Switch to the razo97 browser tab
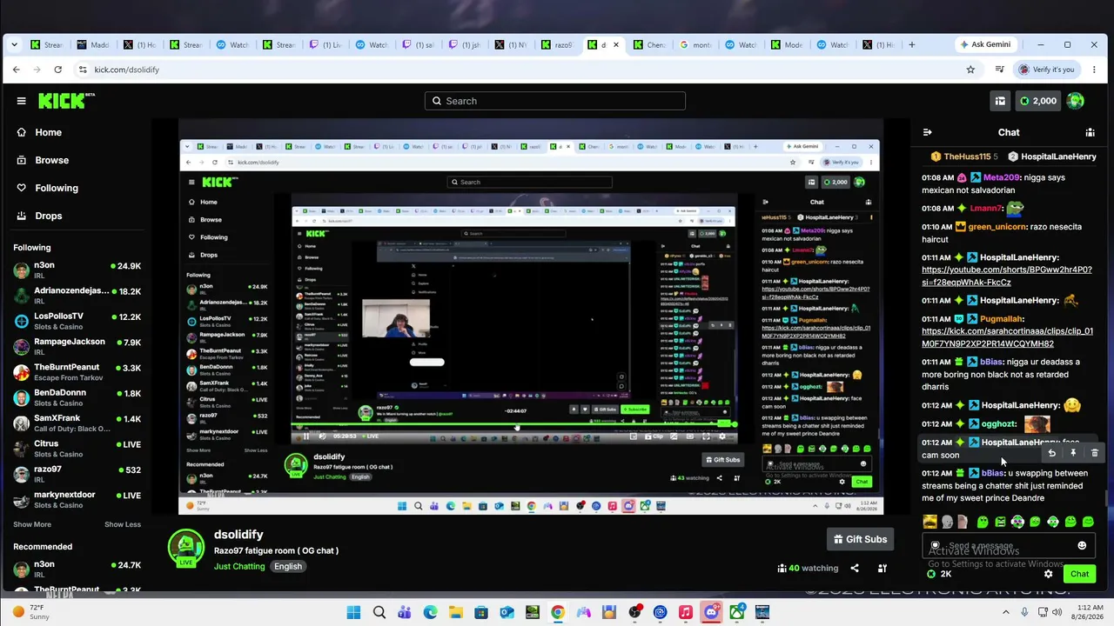The image size is (1114, 626). (557, 44)
